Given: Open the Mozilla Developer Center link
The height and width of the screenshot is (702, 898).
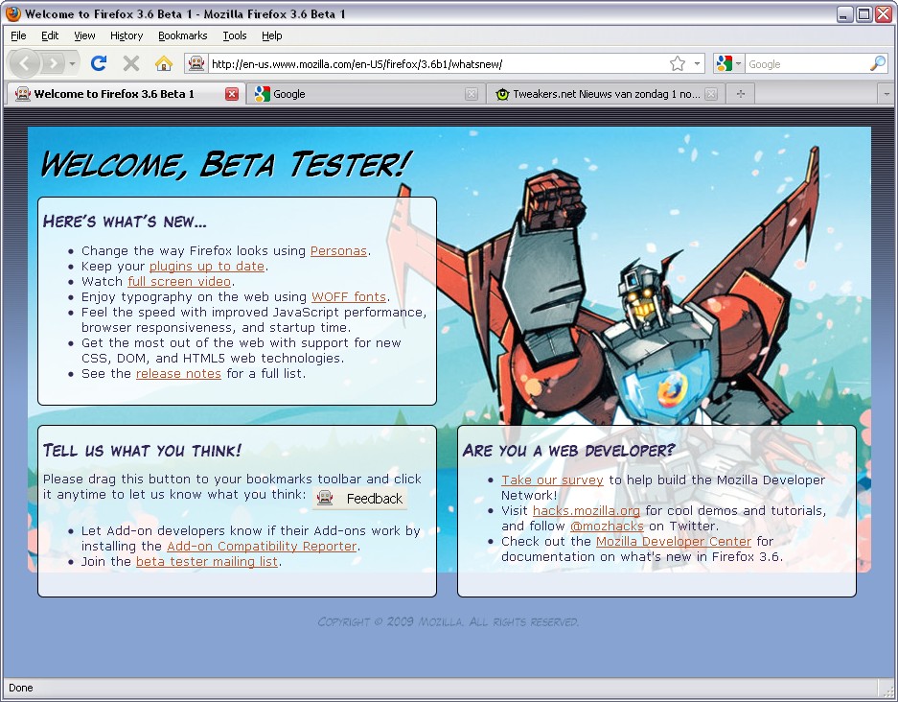Looking at the screenshot, I should [674, 542].
